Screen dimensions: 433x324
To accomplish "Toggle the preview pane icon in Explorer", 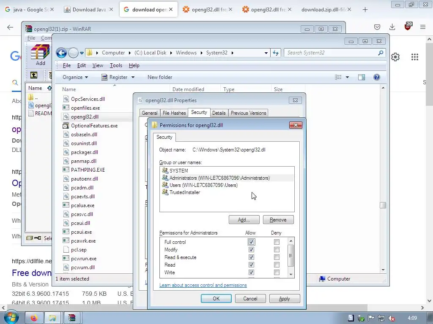I will click(362, 77).
